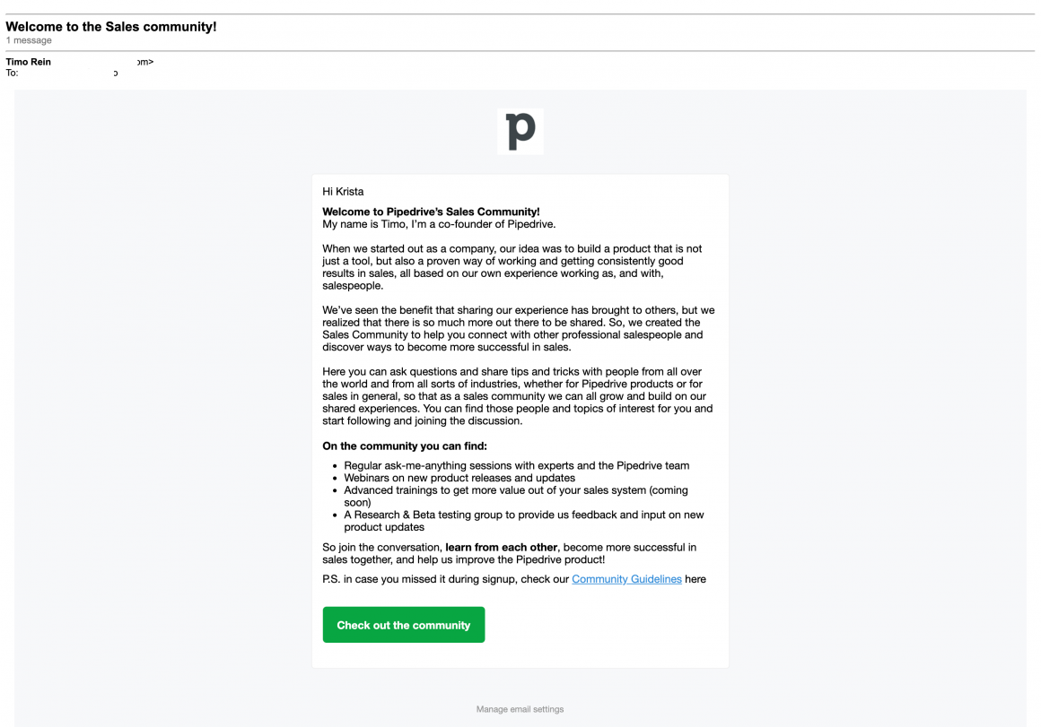The width and height of the screenshot is (1041, 727).
Task: Select the bullet about Advanced trainings
Action: pos(513,490)
